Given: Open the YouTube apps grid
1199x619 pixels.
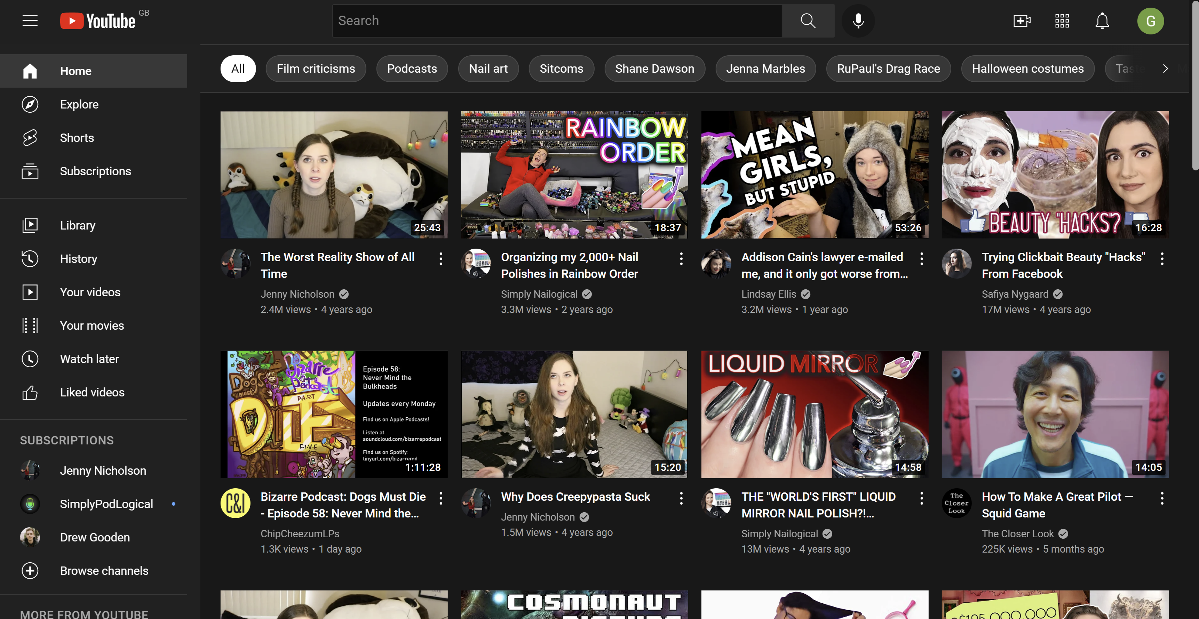Looking at the screenshot, I should click(1062, 21).
